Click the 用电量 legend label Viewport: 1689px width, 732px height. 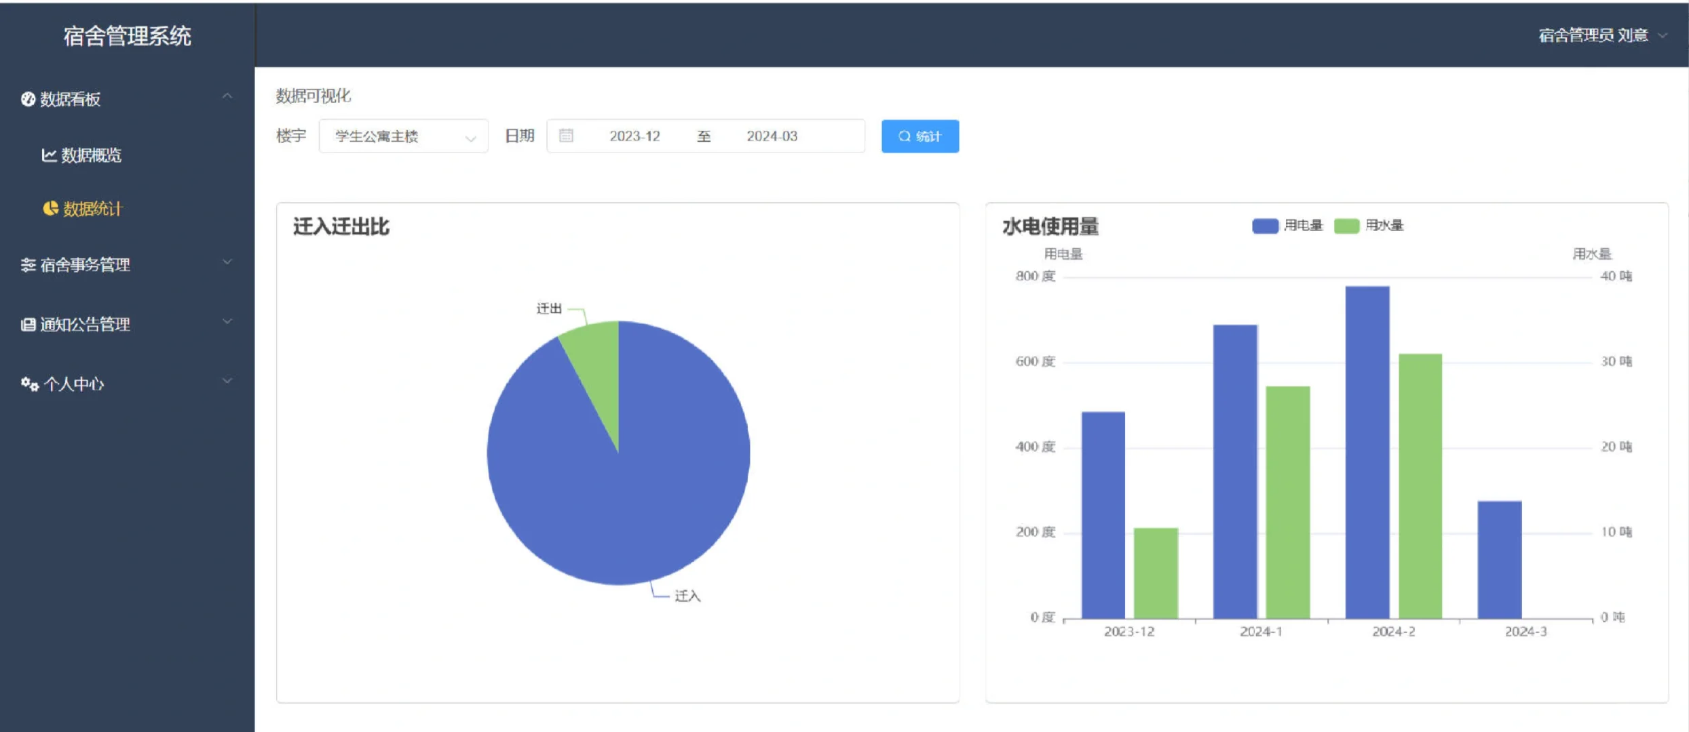(1303, 226)
